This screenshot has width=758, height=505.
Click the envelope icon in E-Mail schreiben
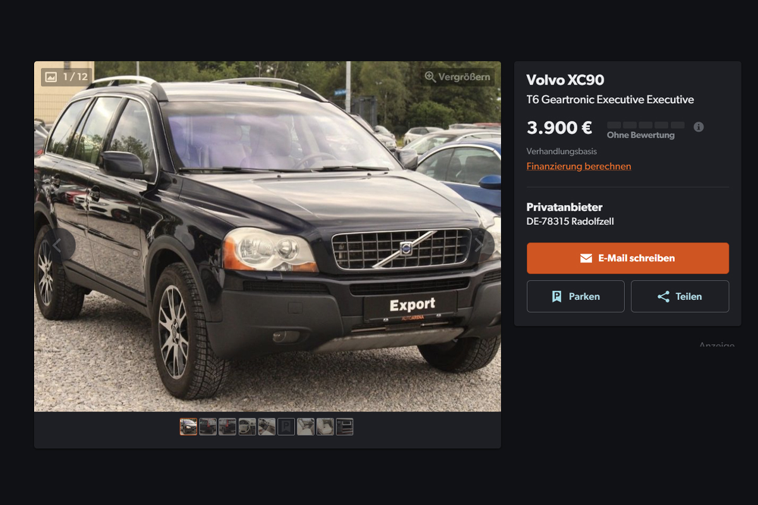click(586, 258)
